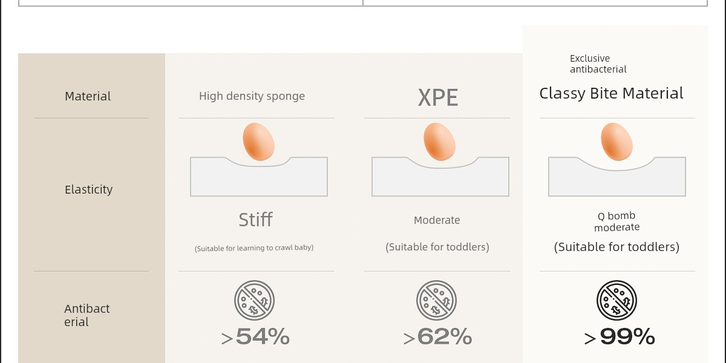Click the Stiff elasticity text
The image size is (726, 363).
[256, 220]
